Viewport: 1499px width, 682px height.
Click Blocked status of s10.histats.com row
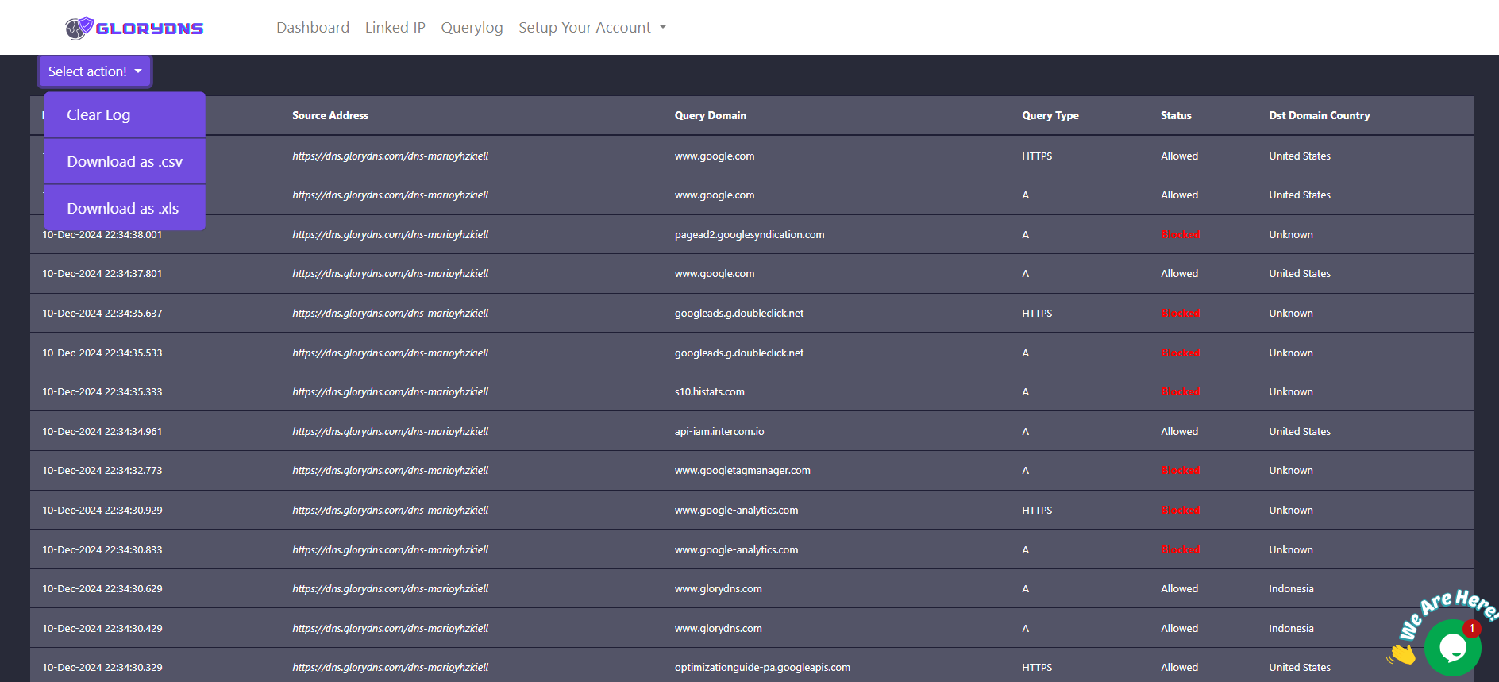(x=1181, y=391)
